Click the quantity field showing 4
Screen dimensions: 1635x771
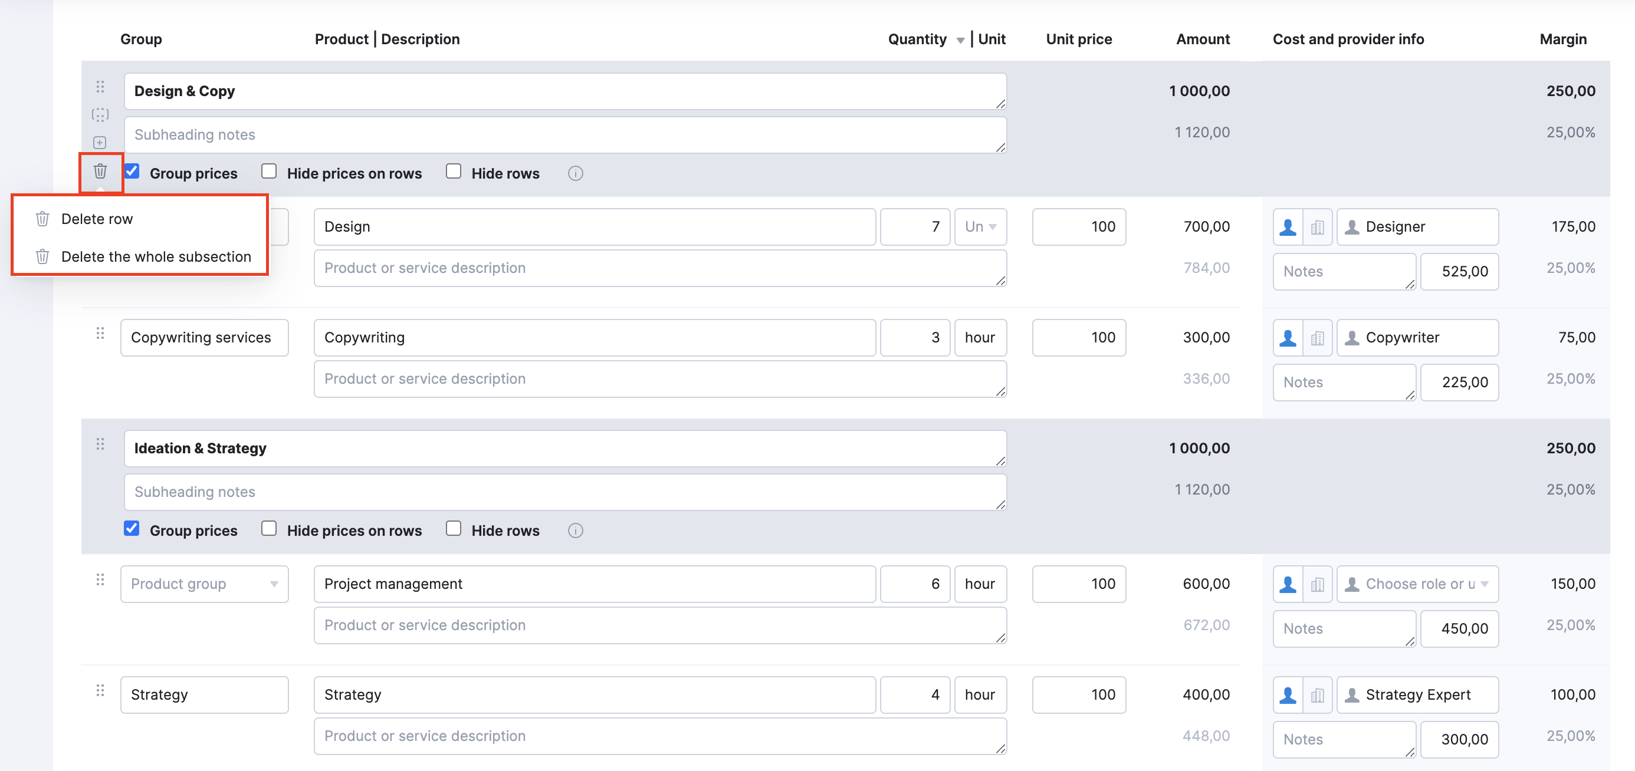915,695
